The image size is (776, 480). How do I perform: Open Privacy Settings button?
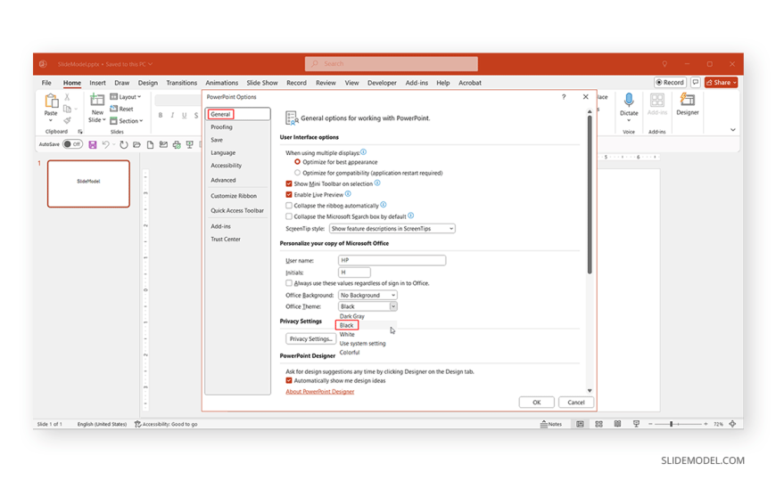[x=310, y=339]
